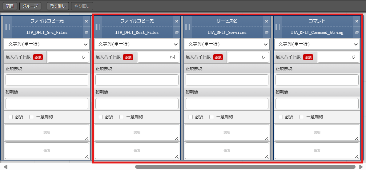The image size is (366, 170).
Task: Grab the move handle of ファイルコピー元 column
Action: pos(7,26)
